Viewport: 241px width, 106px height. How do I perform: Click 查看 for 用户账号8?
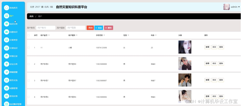207,63
